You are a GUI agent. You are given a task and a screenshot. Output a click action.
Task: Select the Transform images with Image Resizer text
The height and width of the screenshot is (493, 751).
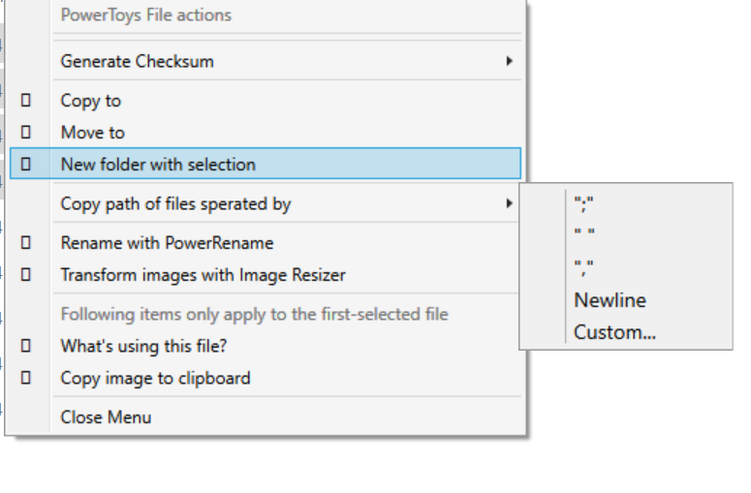(203, 275)
